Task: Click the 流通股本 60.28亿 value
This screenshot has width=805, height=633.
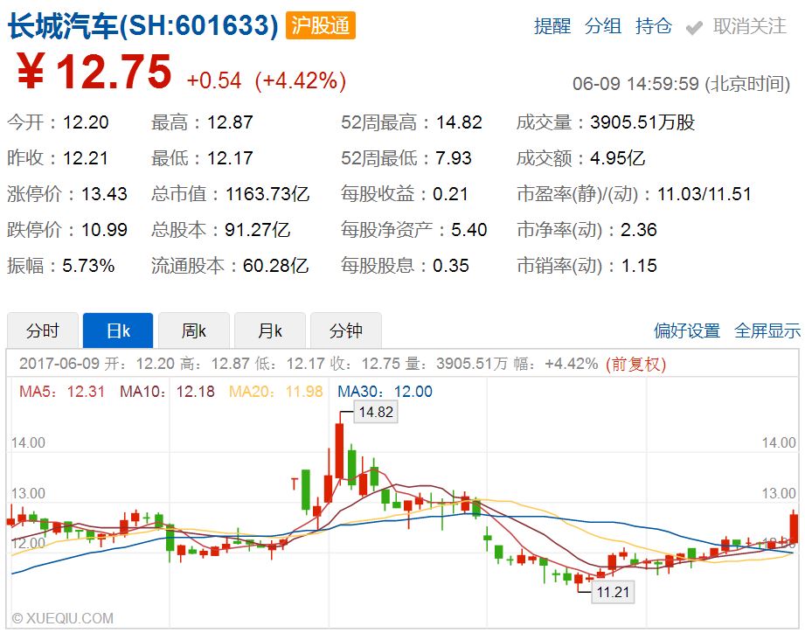Action: click(275, 266)
